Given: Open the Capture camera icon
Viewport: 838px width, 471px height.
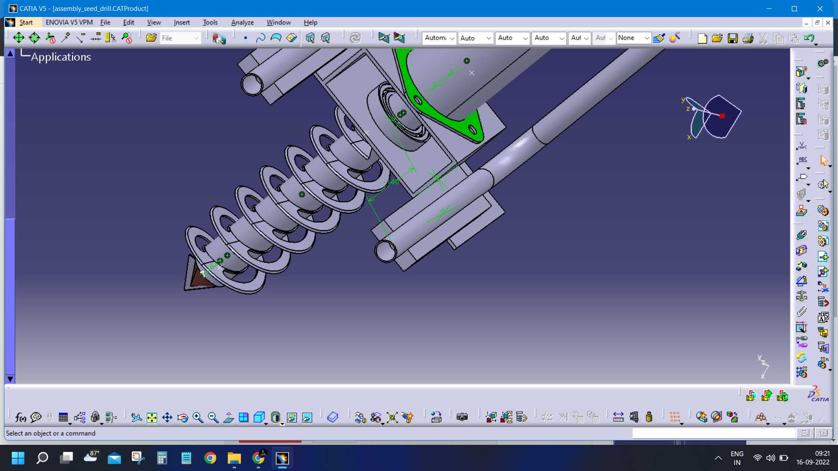Looking at the screenshot, I should (462, 417).
